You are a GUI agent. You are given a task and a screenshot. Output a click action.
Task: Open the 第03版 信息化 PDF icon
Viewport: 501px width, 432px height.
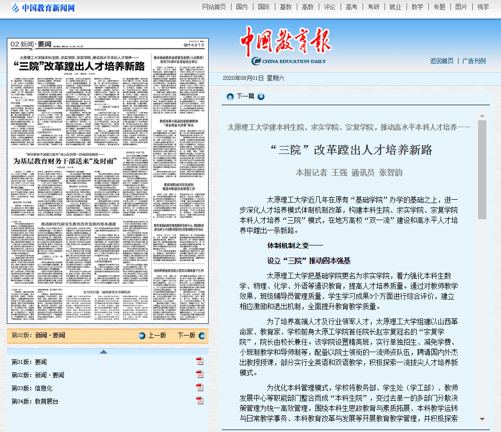199,388
